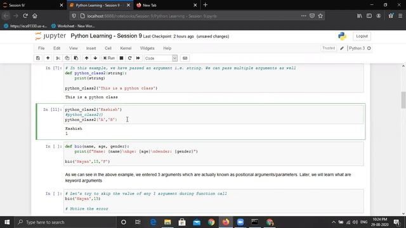Click the Logout button
Screen dimensions: 406x228
point(362,36)
